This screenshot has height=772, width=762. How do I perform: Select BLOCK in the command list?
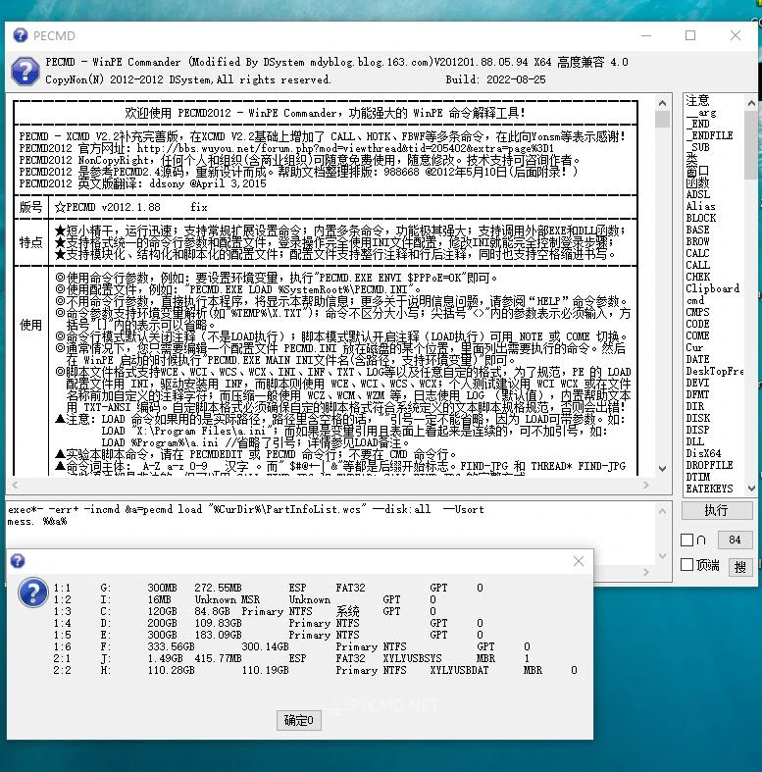coord(701,218)
